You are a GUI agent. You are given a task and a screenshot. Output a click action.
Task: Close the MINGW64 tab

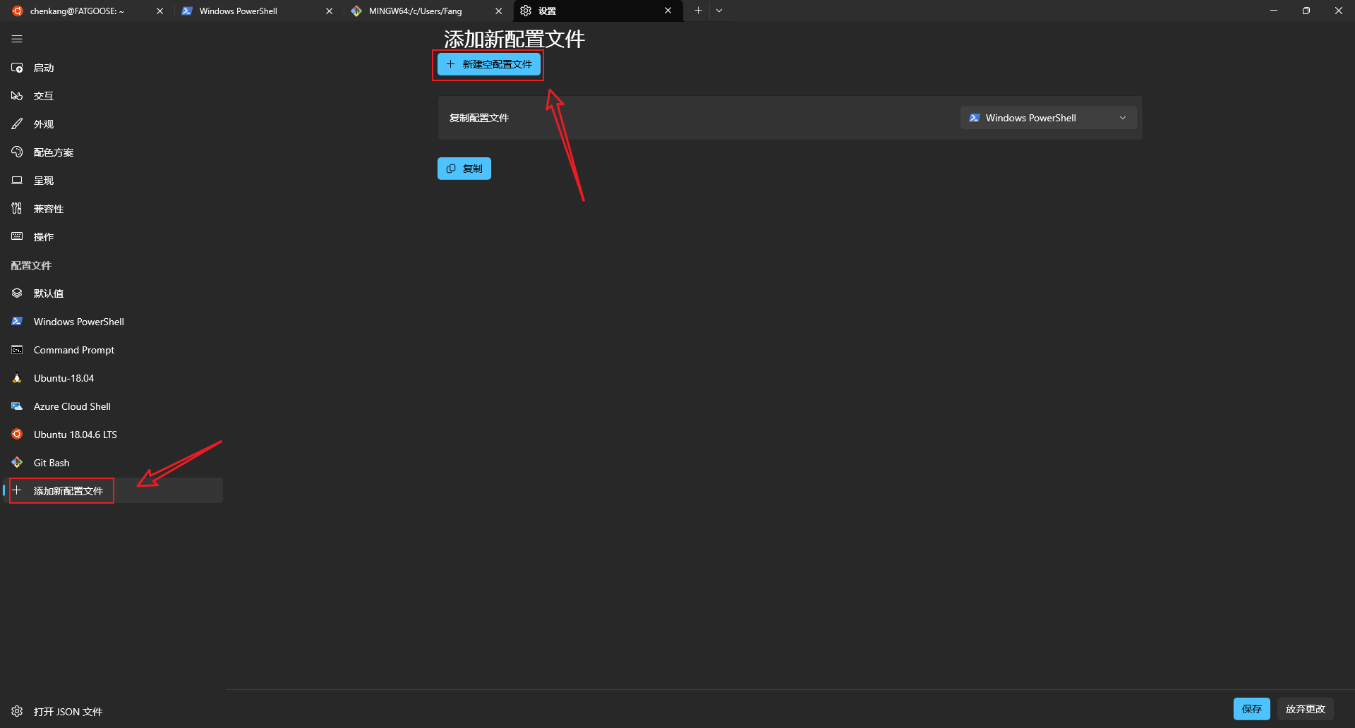[499, 11]
